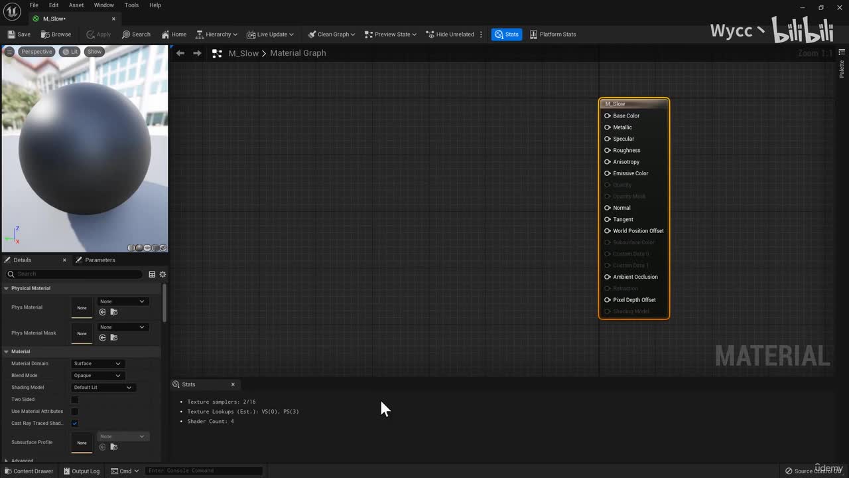This screenshot has height=478, width=849.
Task: Open the Clean Graph dropdown
Action: pyautogui.click(x=331, y=35)
